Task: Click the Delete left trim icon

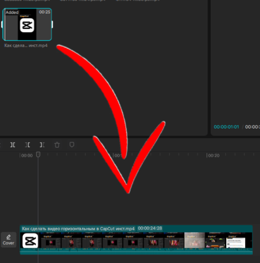Action: point(28,145)
